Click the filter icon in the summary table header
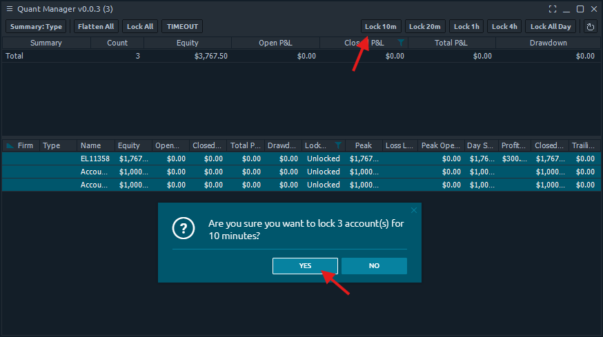The image size is (603, 337). 401,43
